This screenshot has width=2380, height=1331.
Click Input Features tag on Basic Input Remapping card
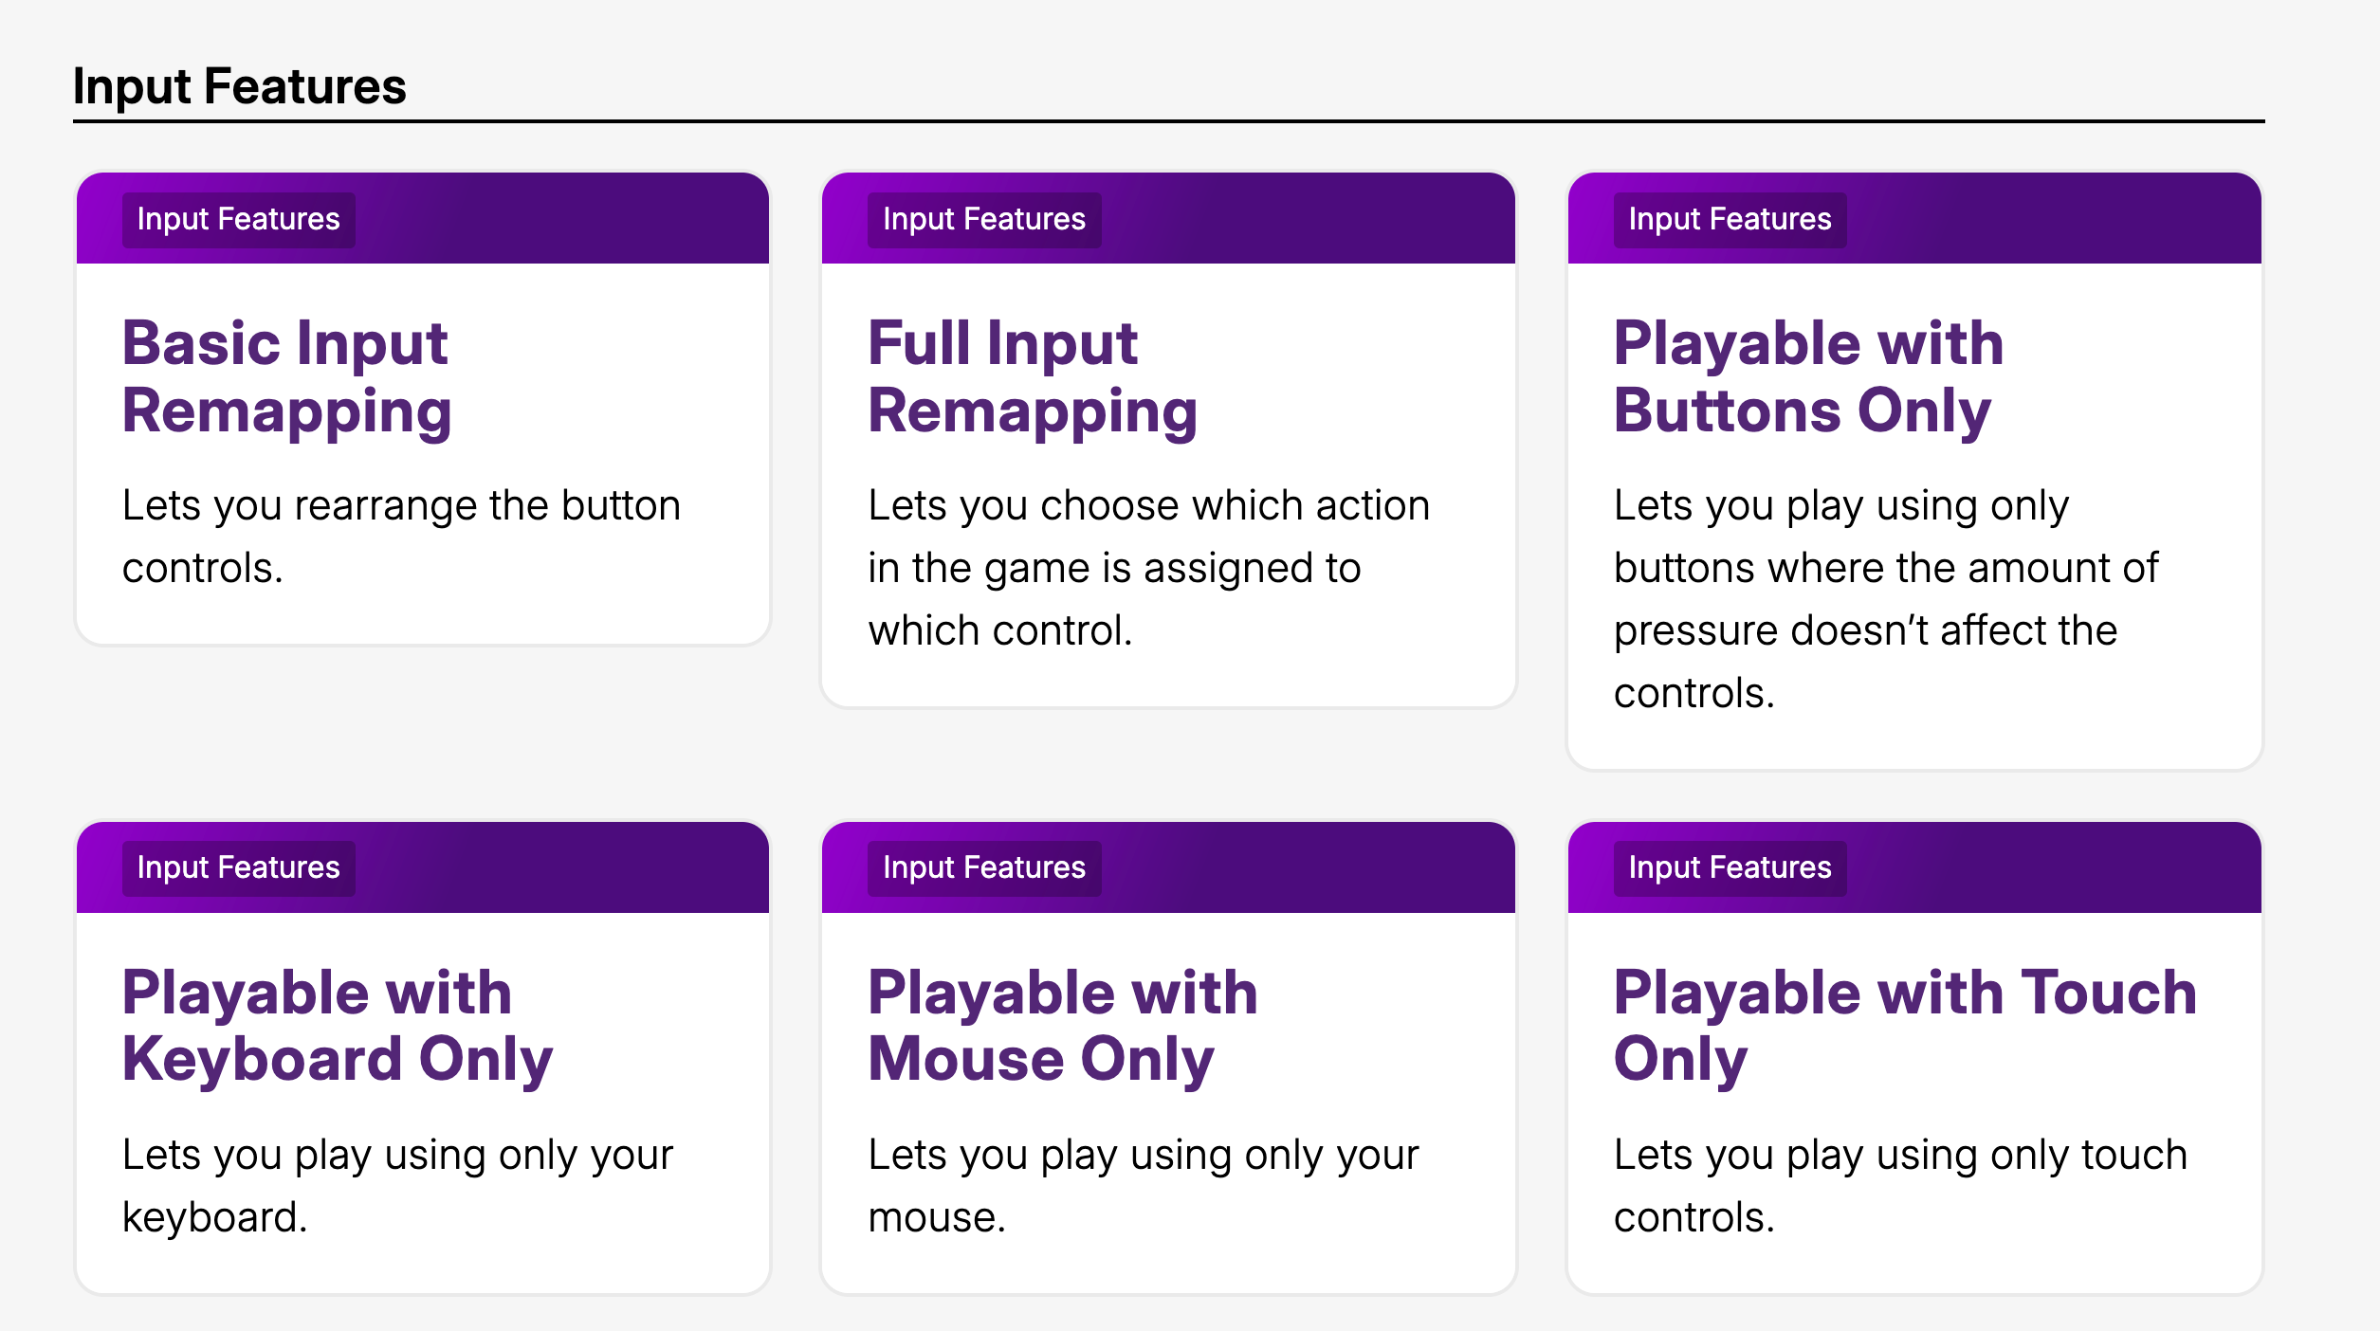click(x=238, y=220)
